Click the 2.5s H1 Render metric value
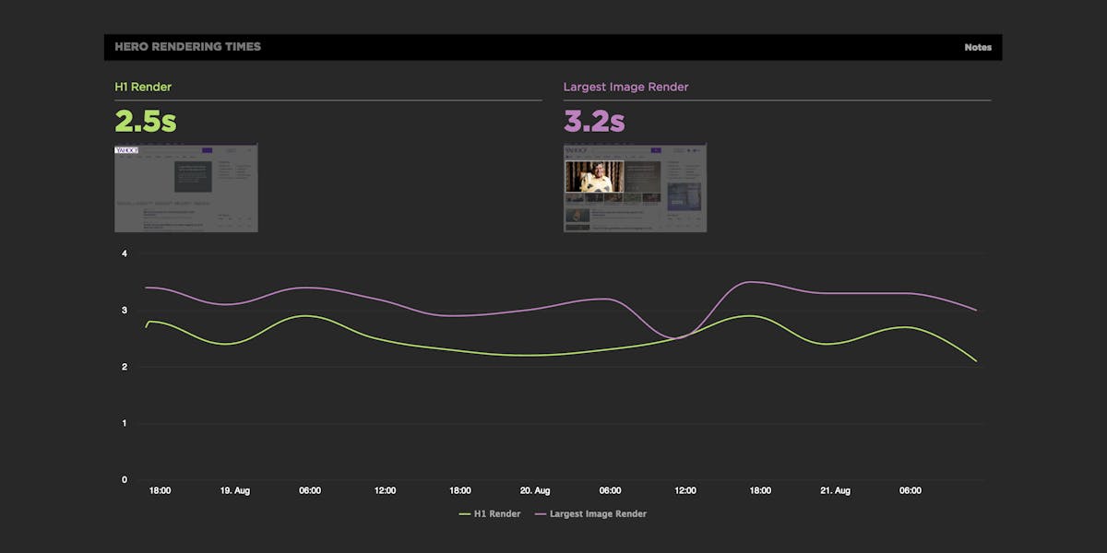 (x=143, y=121)
